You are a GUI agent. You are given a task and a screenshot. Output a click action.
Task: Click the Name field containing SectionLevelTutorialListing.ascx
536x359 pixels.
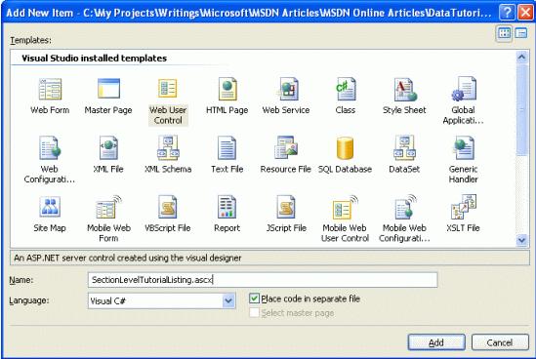263,280
